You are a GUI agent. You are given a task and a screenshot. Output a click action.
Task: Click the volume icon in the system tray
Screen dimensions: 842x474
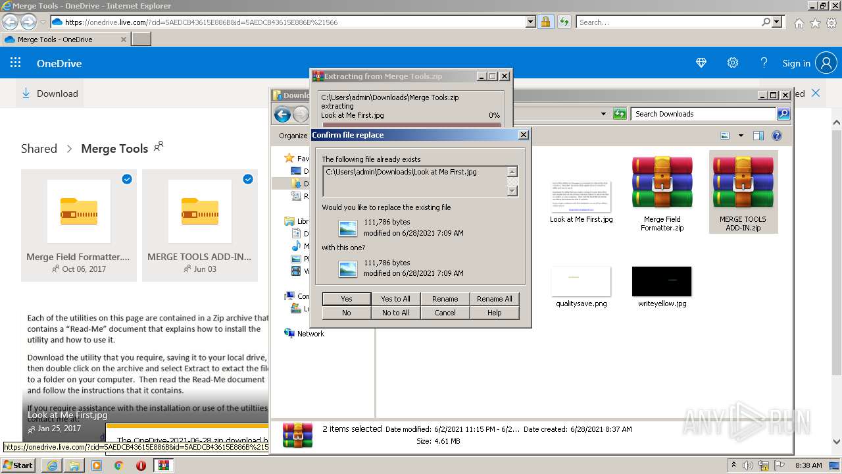(748, 465)
